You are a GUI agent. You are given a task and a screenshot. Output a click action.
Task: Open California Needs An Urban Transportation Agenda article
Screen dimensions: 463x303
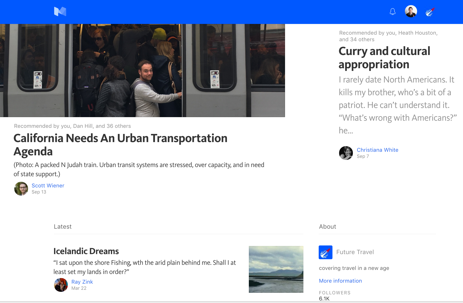[120, 145]
